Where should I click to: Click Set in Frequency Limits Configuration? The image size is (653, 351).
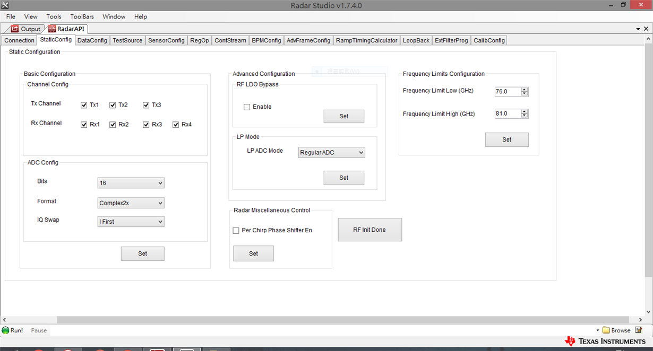point(507,139)
